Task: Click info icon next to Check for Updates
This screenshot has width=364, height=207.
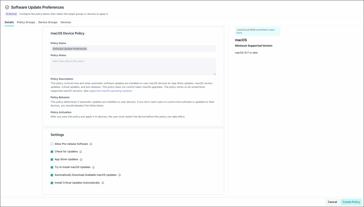Action: tap(81, 152)
